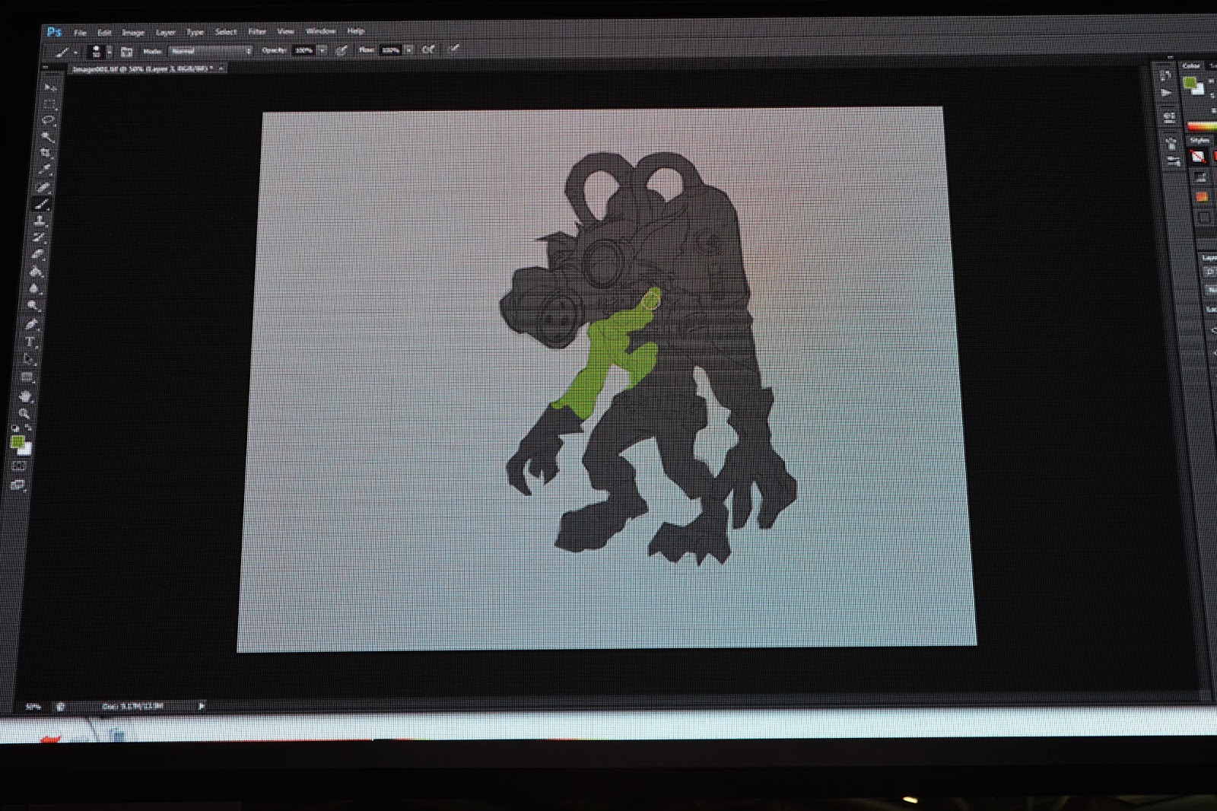Image resolution: width=1217 pixels, height=811 pixels.
Task: Toggle pressure for opacity button
Action: tap(342, 50)
